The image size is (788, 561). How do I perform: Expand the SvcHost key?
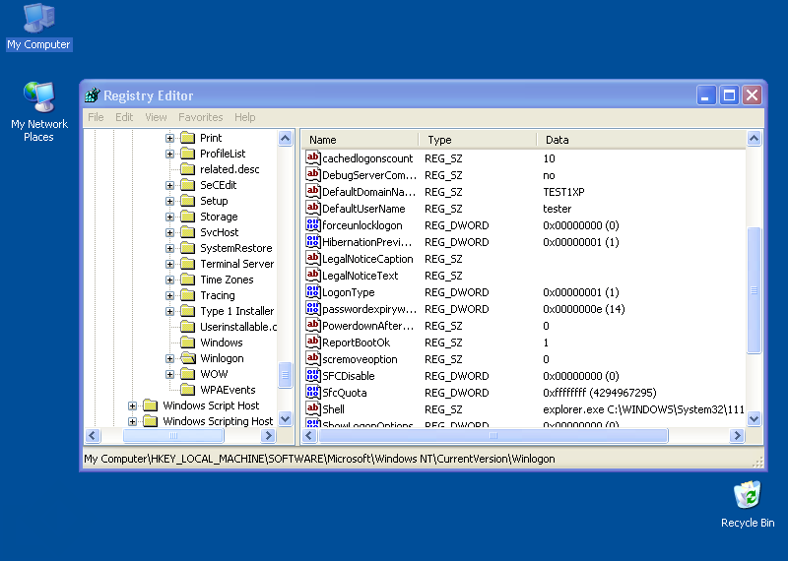click(169, 232)
